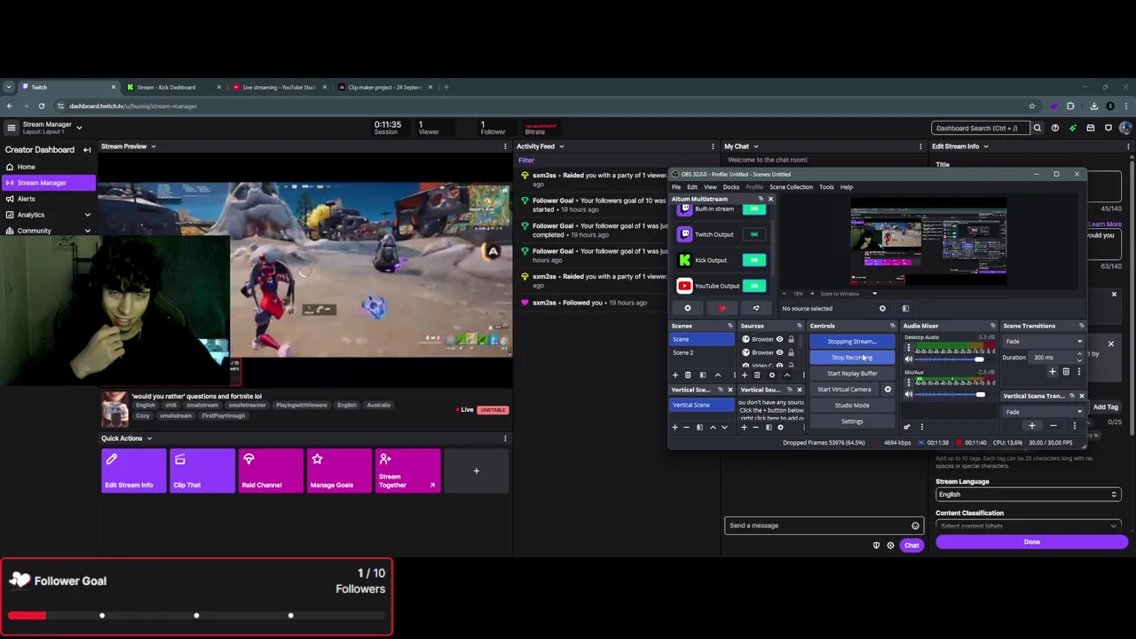Click the red heart button in Aitum Multistream
Viewport: 1136px width, 639px height.
point(722,308)
